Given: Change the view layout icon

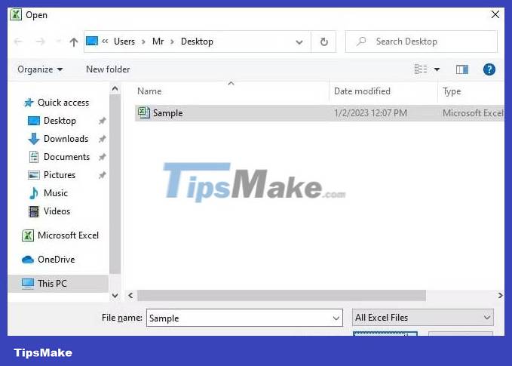Looking at the screenshot, I should click(421, 69).
